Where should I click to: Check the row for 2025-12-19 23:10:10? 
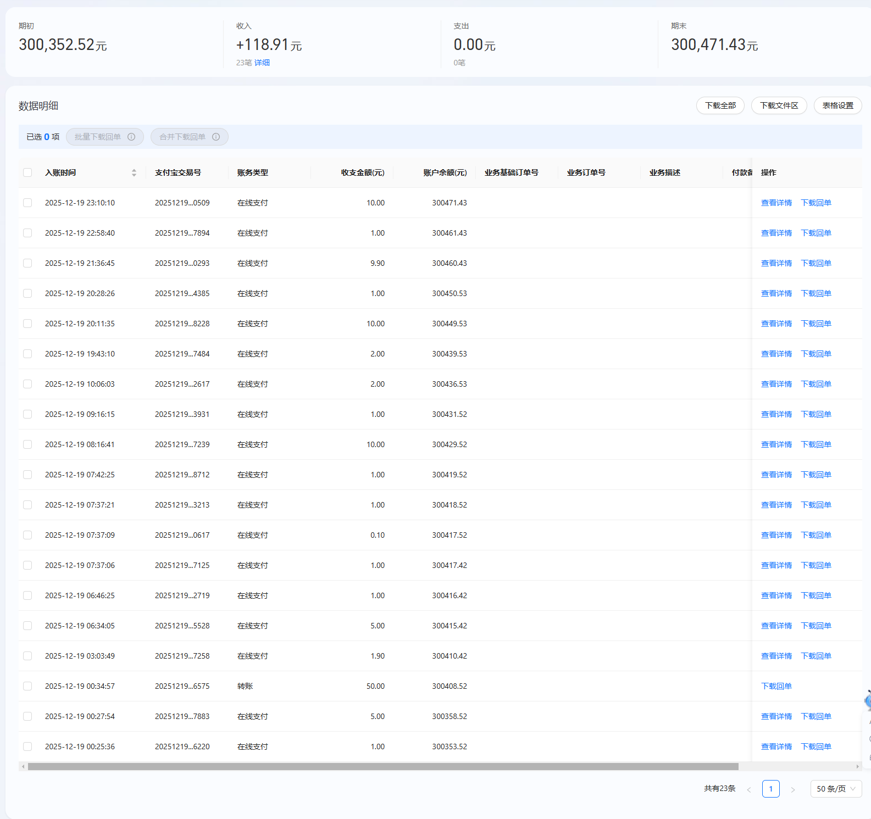27,203
